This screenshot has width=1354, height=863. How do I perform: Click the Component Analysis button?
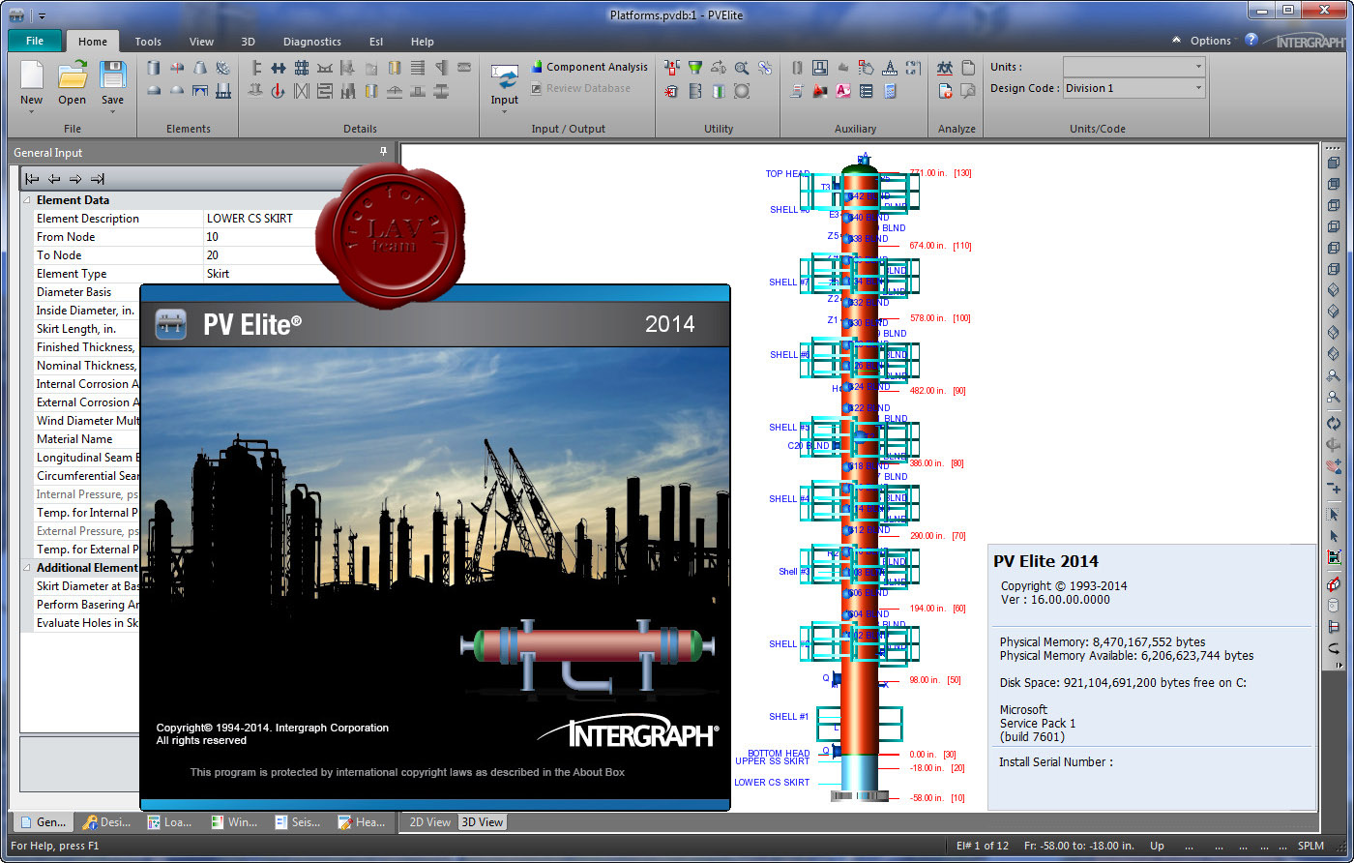point(589,67)
